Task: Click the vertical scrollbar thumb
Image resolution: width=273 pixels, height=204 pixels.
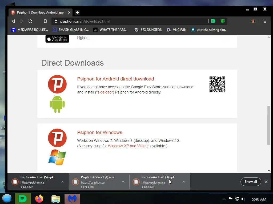Action: coord(269,125)
